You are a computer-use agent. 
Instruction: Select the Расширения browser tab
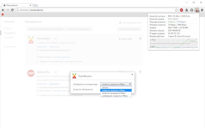click(16, 5)
